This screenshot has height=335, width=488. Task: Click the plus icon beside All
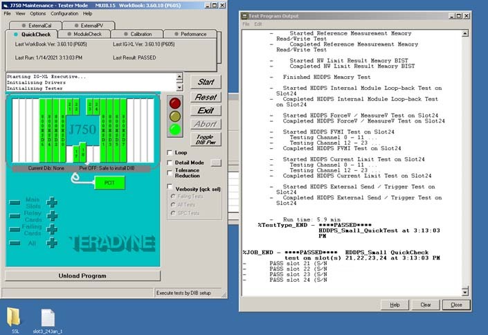click(52, 244)
